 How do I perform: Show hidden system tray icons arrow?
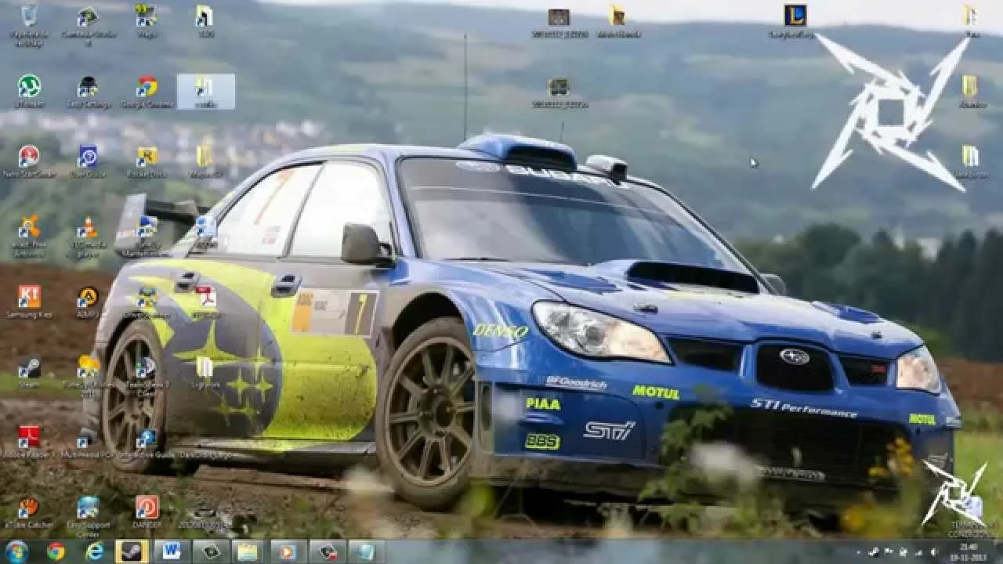point(860,552)
